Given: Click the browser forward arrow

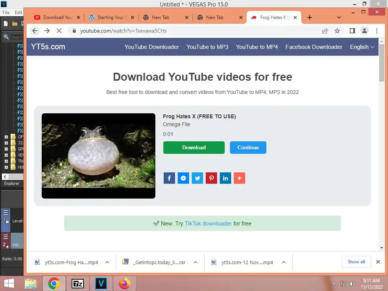Looking at the screenshot, I should 47,31.
